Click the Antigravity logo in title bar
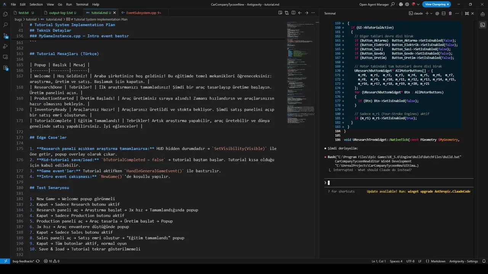488x274 pixels. pos(4,4)
